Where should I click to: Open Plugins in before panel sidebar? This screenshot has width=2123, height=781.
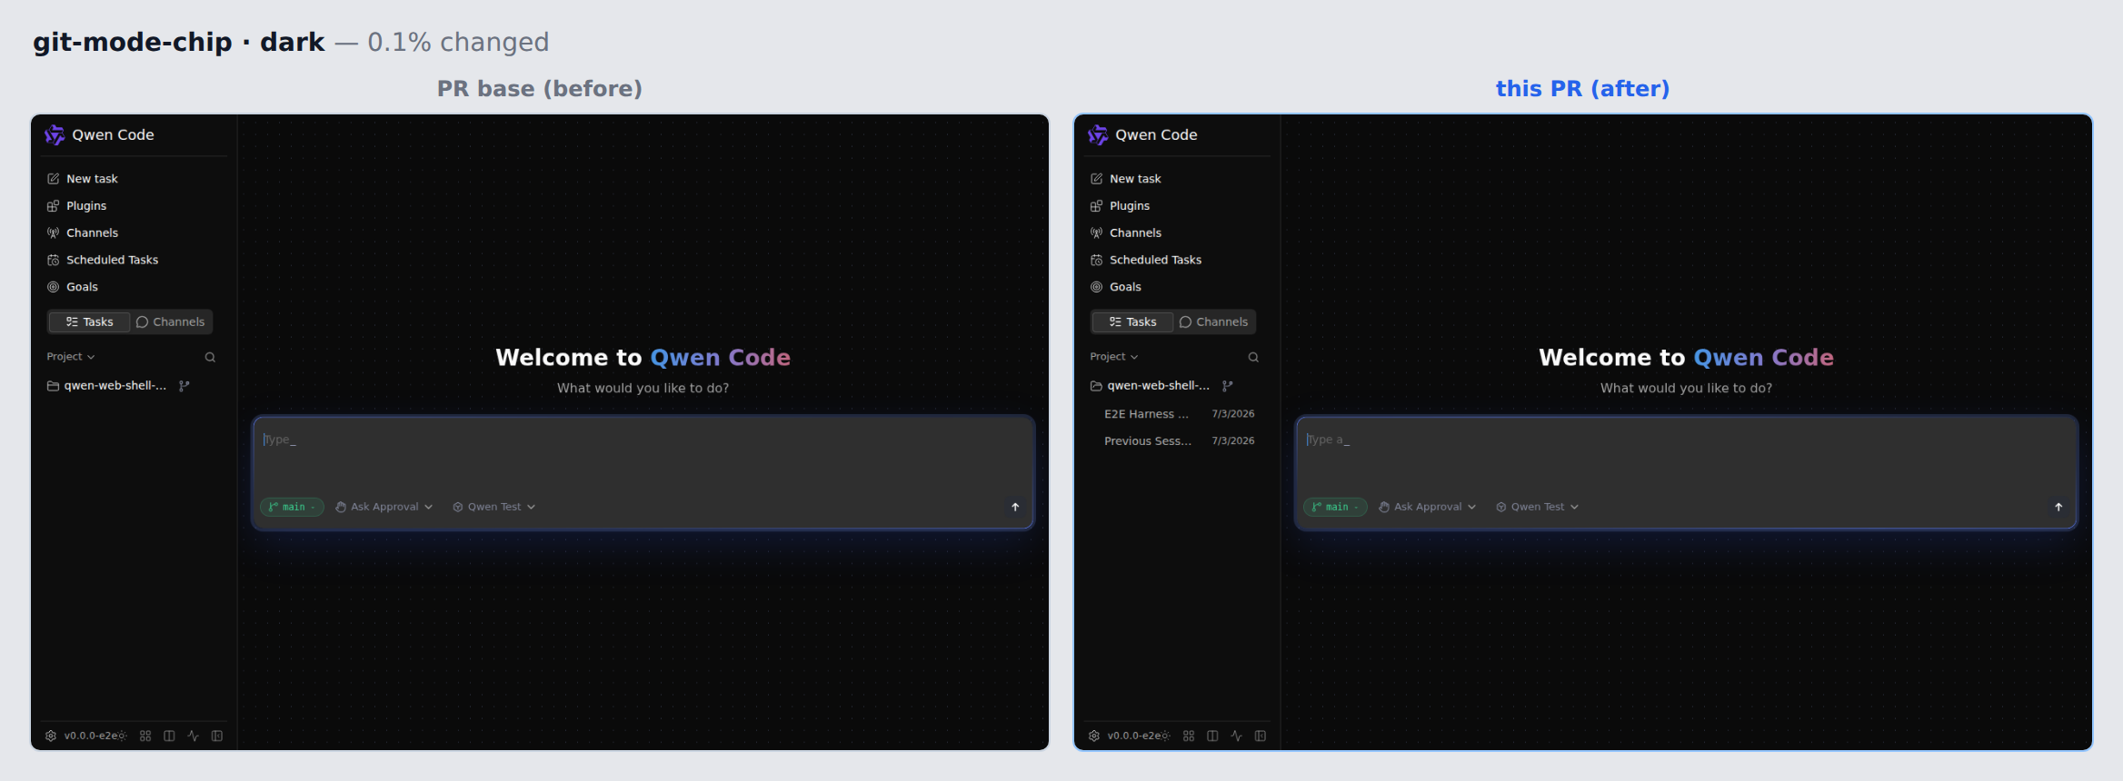click(132, 206)
